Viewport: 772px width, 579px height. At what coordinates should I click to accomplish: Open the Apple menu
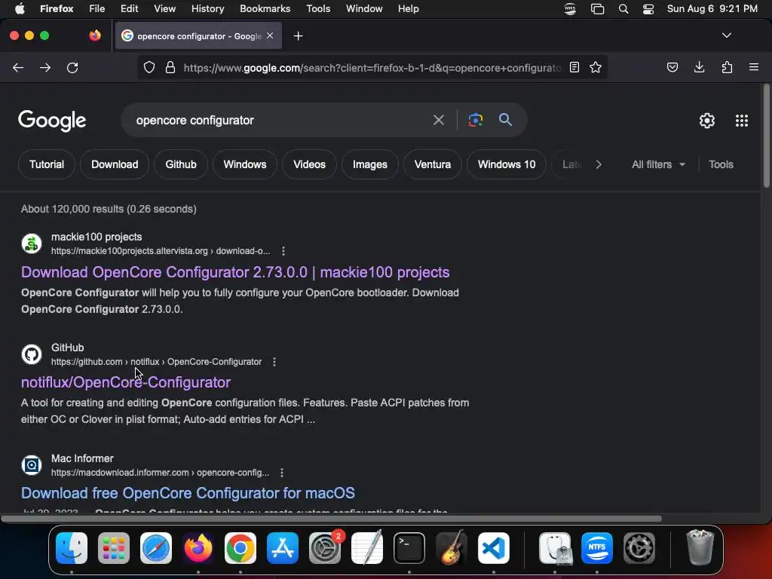[20, 9]
